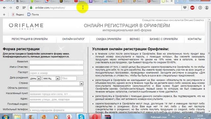Click the Рабочий стол toolbar label

pyautogui.click(x=159, y=117)
